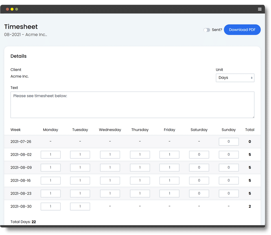Edit Thursday field for week 2021-08-16
This screenshot has height=235, width=271.
click(x=140, y=181)
